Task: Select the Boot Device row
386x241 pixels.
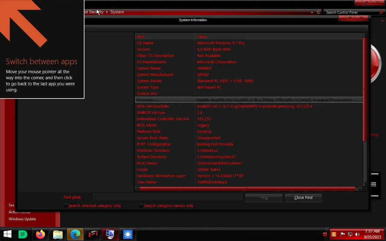Action: tap(249, 163)
